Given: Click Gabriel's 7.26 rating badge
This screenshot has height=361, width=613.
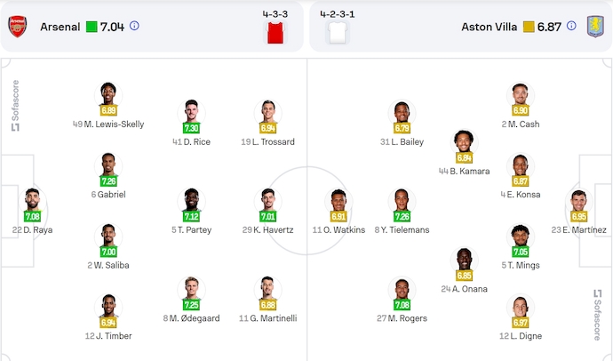Looking at the screenshot, I should pos(108,181).
